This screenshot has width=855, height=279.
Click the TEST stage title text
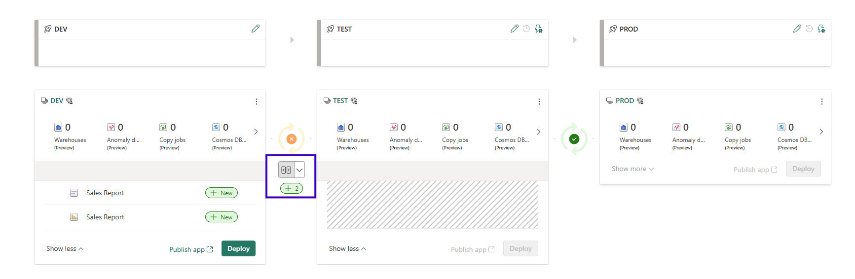pyautogui.click(x=344, y=29)
